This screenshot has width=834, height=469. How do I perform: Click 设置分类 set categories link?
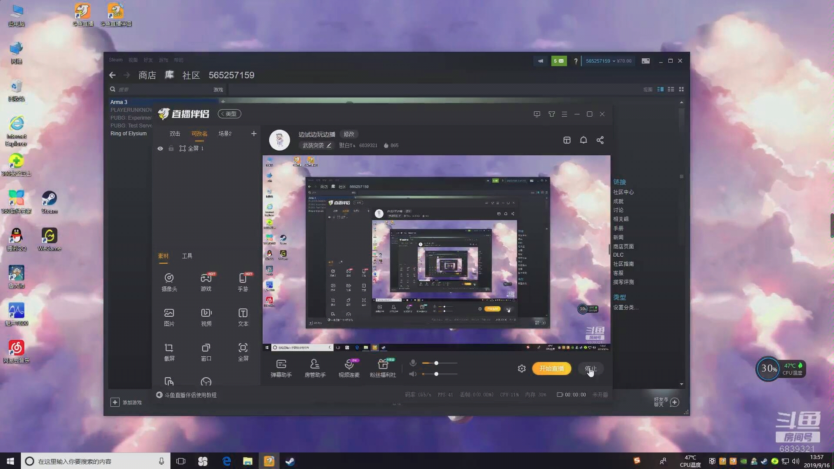pyautogui.click(x=626, y=307)
